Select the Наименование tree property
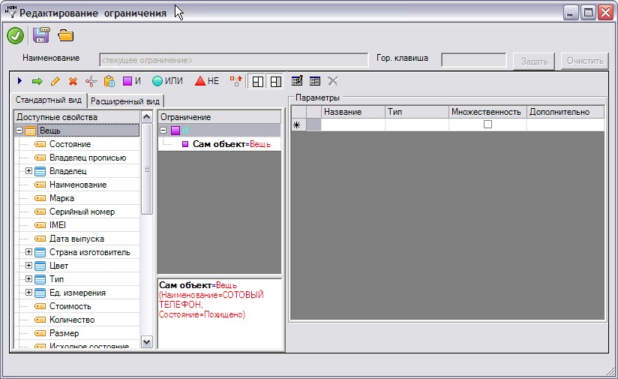The image size is (618, 379). [78, 185]
